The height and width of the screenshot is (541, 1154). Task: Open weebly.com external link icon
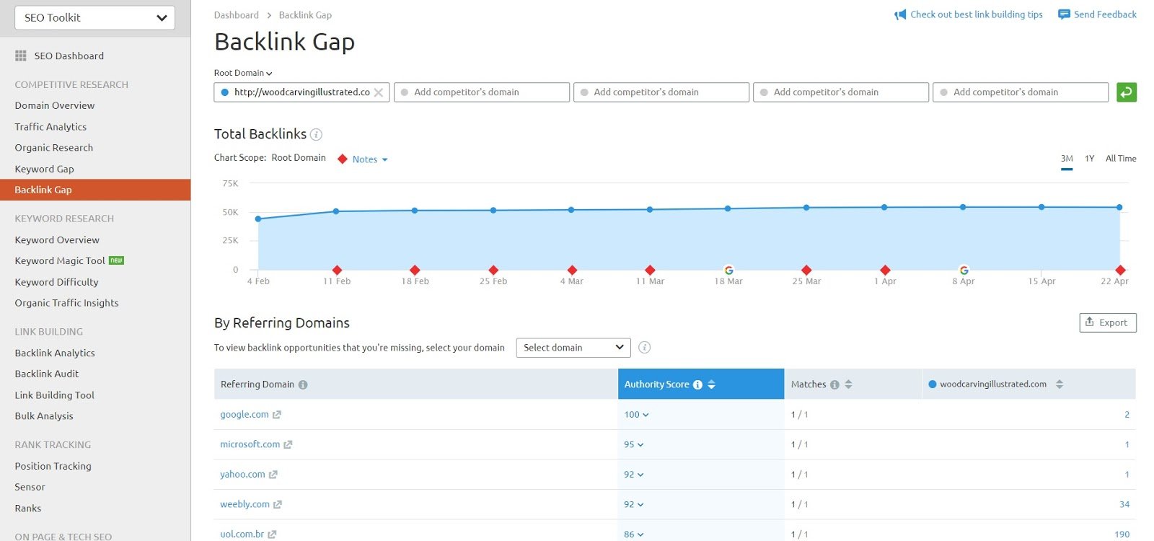click(x=278, y=505)
